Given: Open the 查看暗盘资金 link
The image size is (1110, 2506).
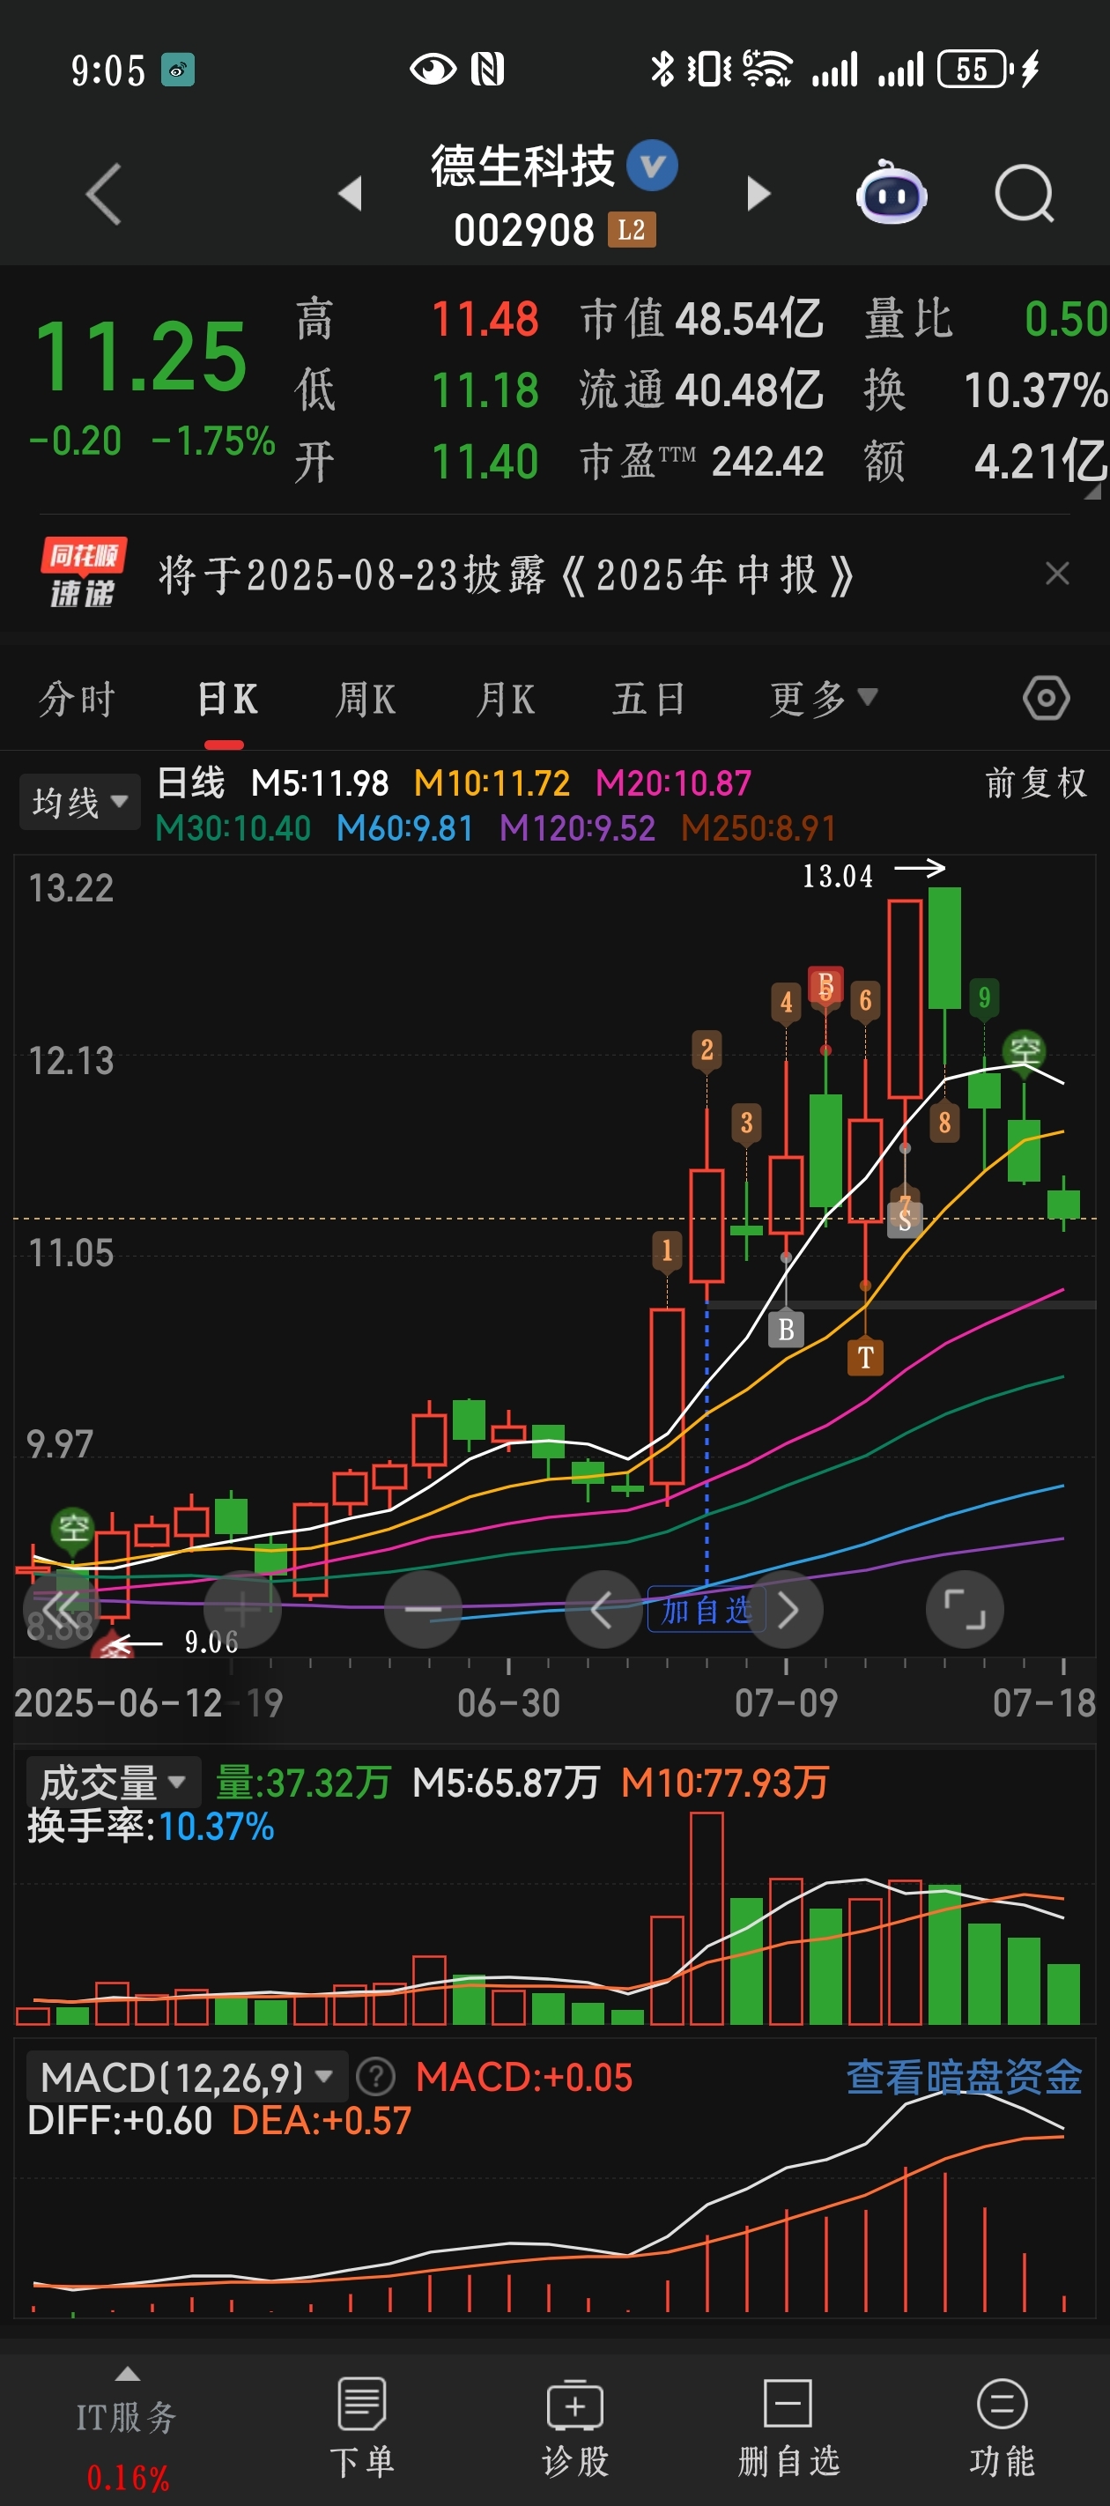Looking at the screenshot, I should [964, 2077].
